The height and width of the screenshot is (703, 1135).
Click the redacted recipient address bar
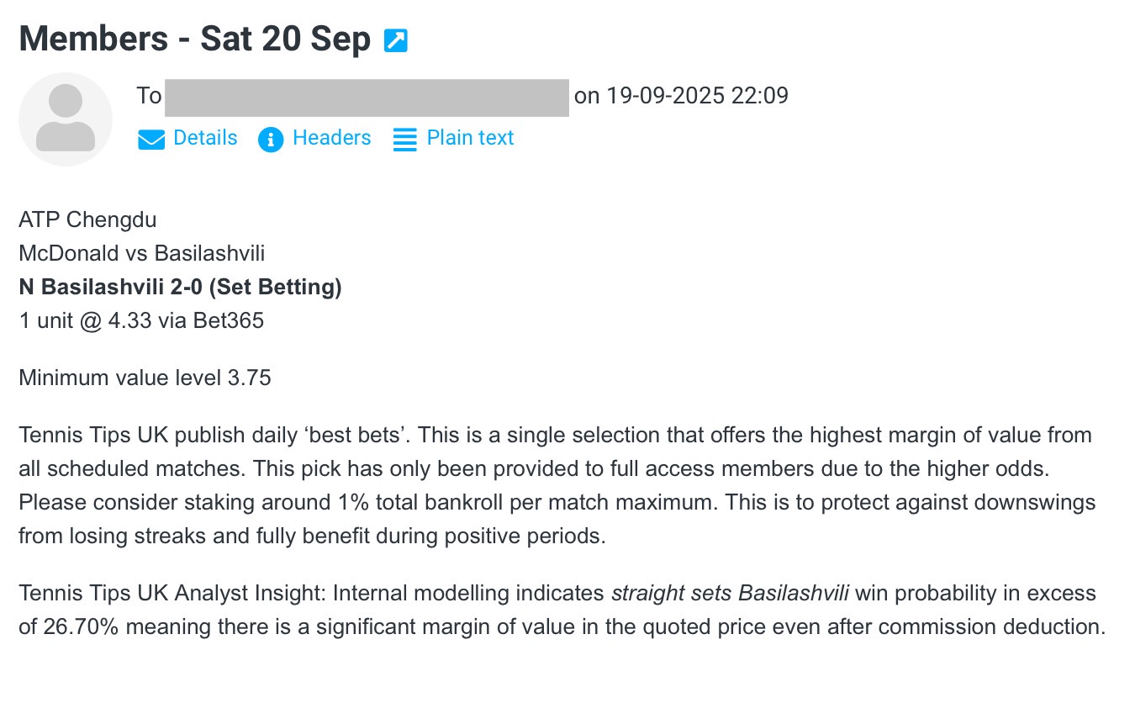pos(367,97)
